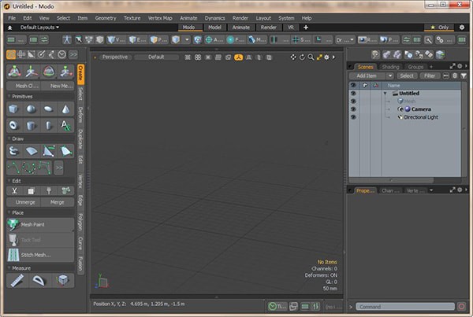Viewport: 473px width, 317px height.
Task: Select the Ruler measure tool
Action: [x=16, y=280]
